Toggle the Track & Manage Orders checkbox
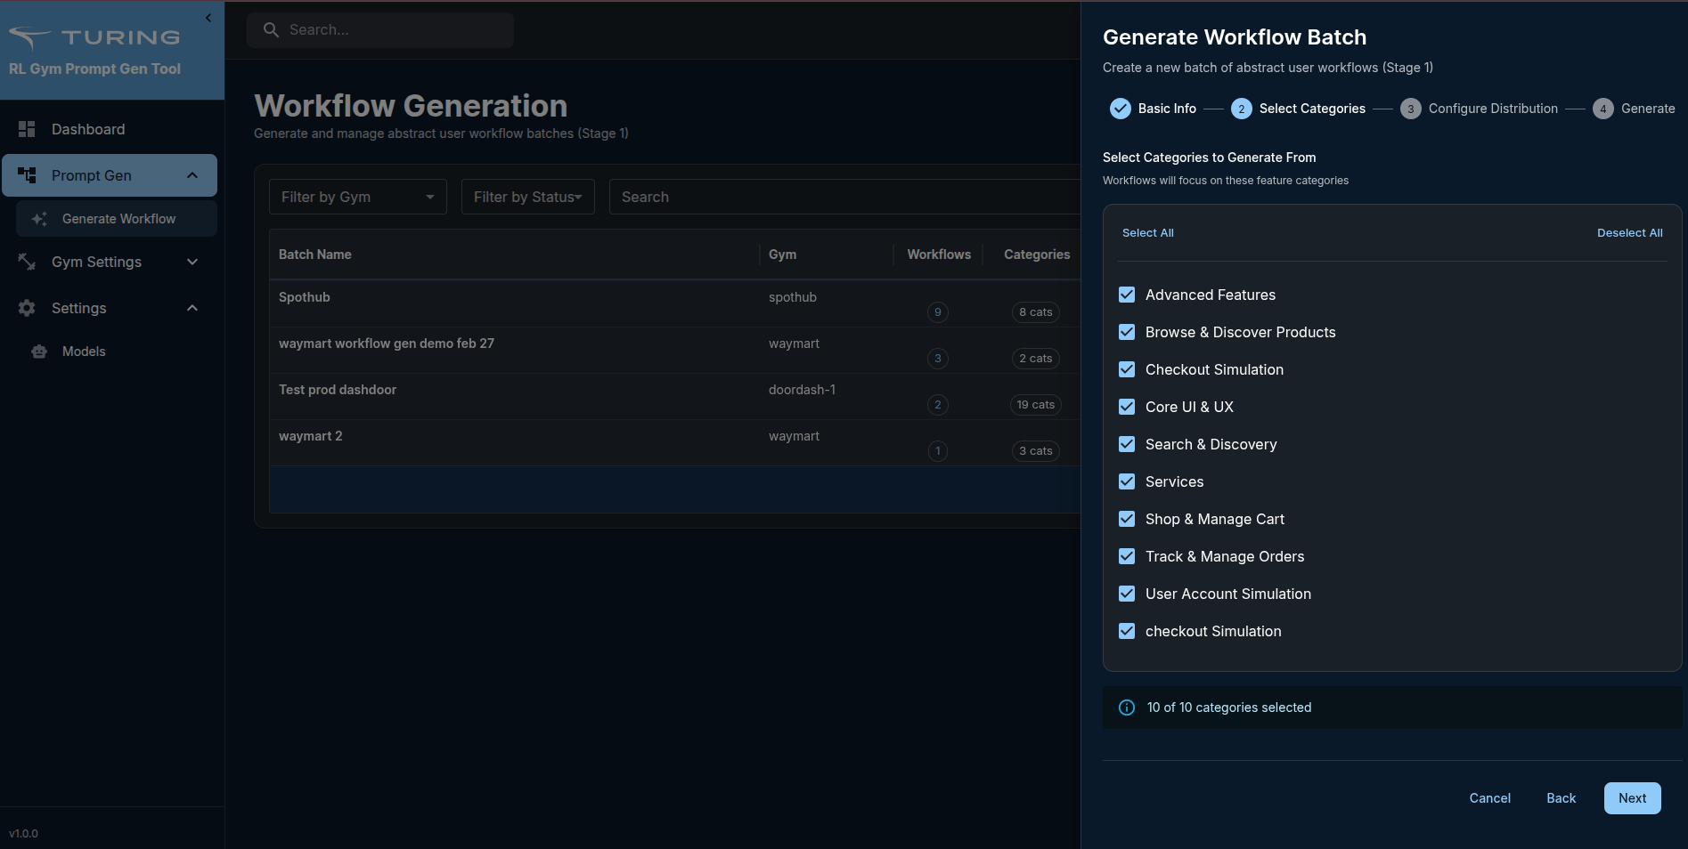1688x849 pixels. pyautogui.click(x=1126, y=556)
